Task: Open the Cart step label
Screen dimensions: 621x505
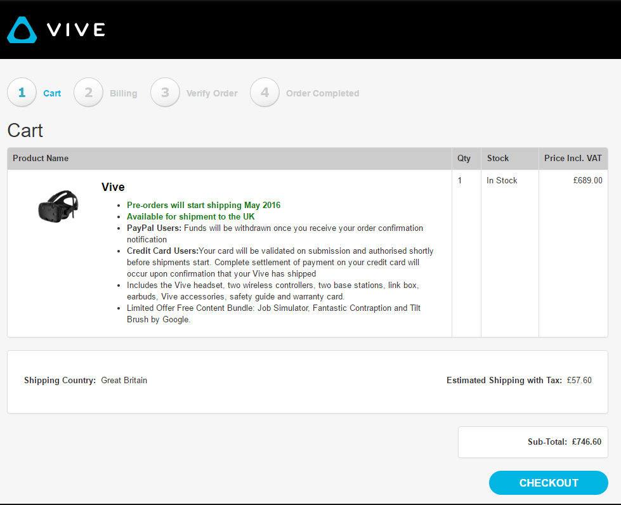Action: [52, 93]
